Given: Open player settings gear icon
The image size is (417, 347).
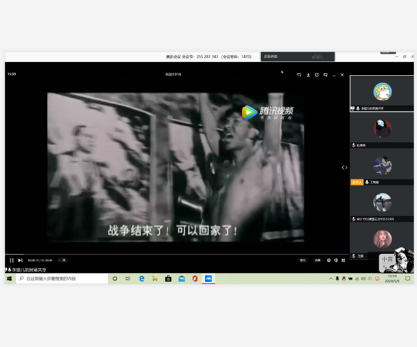Looking at the screenshot, I should [328, 260].
